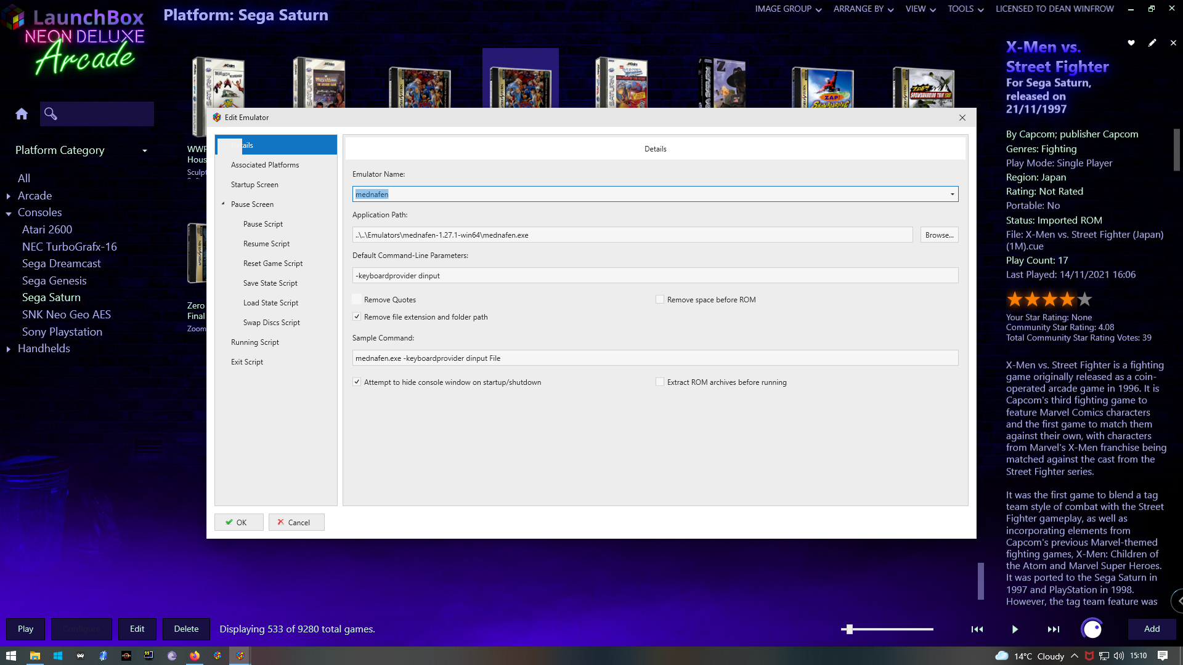Switch to first LaunchBox taskbar window

[217, 656]
